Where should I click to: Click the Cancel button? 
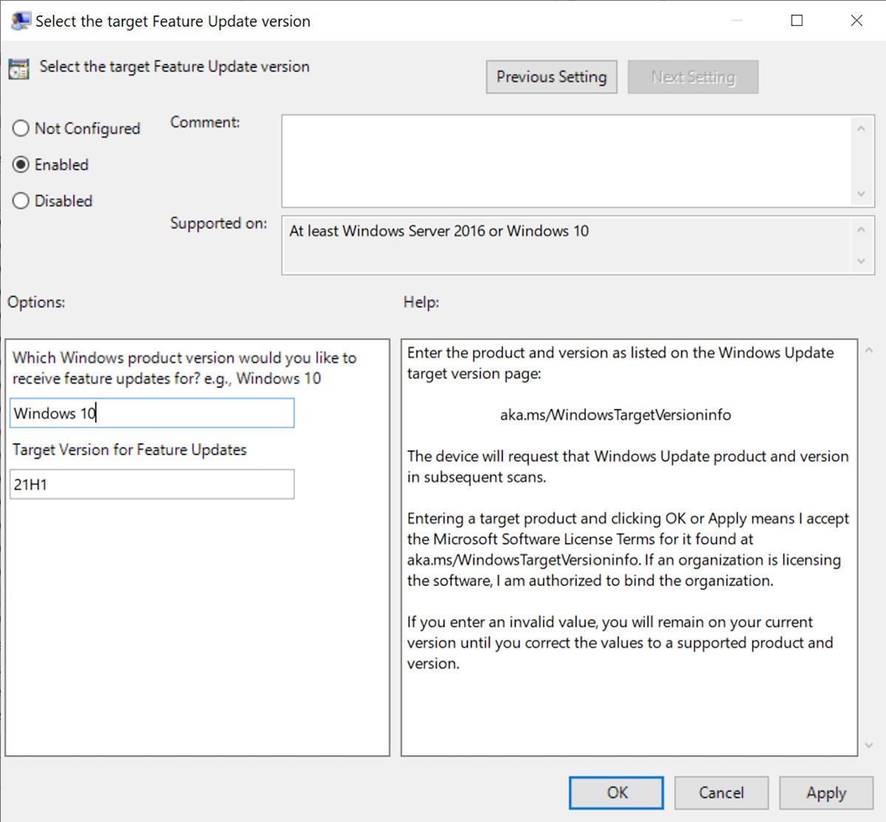(721, 792)
